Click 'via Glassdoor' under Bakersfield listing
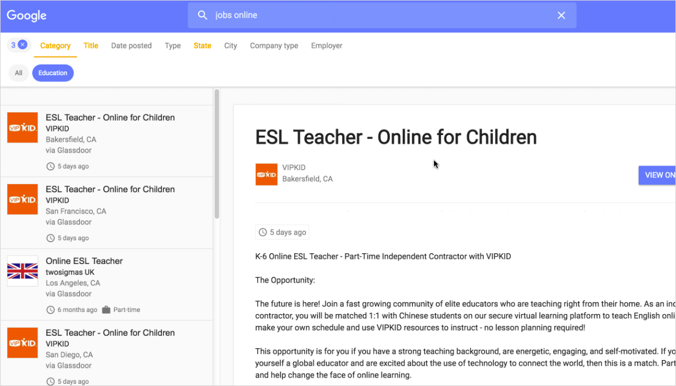 tap(68, 150)
